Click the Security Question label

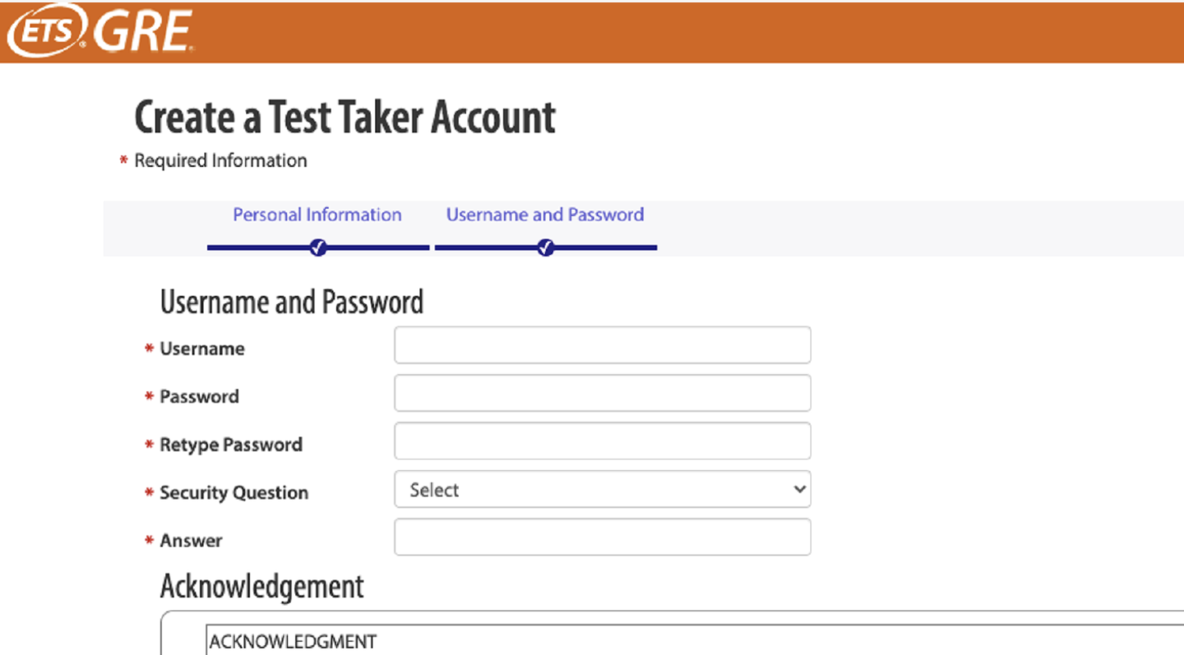click(234, 493)
